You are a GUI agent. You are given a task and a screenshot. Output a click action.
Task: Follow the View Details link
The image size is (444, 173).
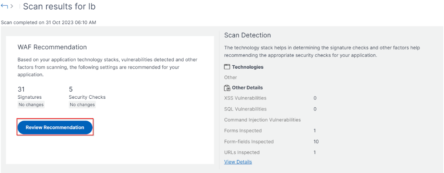[x=238, y=162]
